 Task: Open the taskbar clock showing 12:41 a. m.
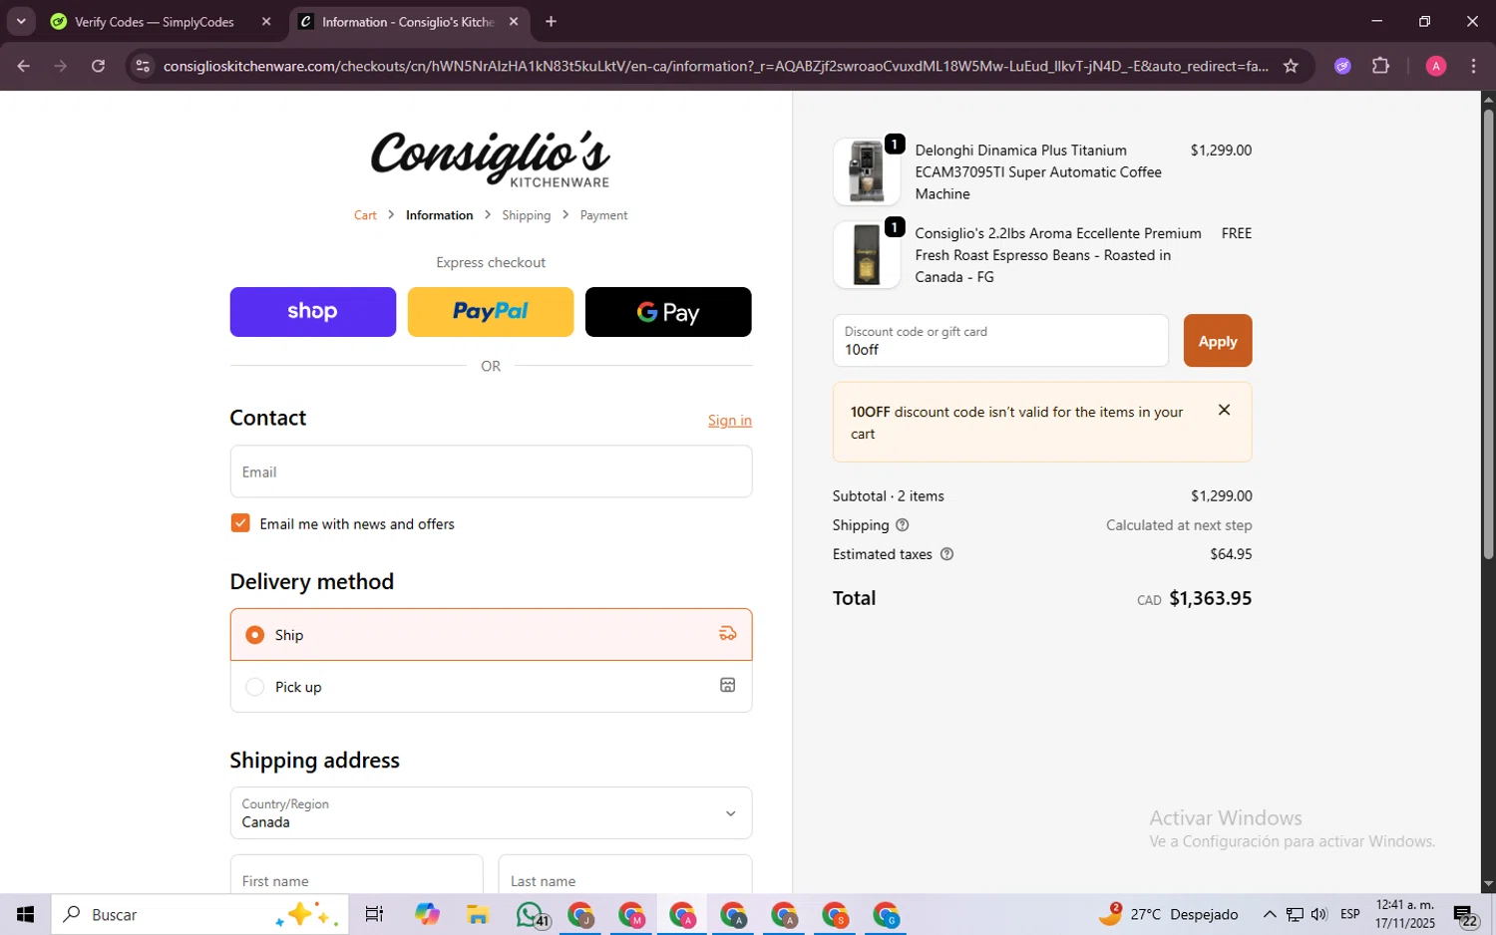pyautogui.click(x=1404, y=914)
